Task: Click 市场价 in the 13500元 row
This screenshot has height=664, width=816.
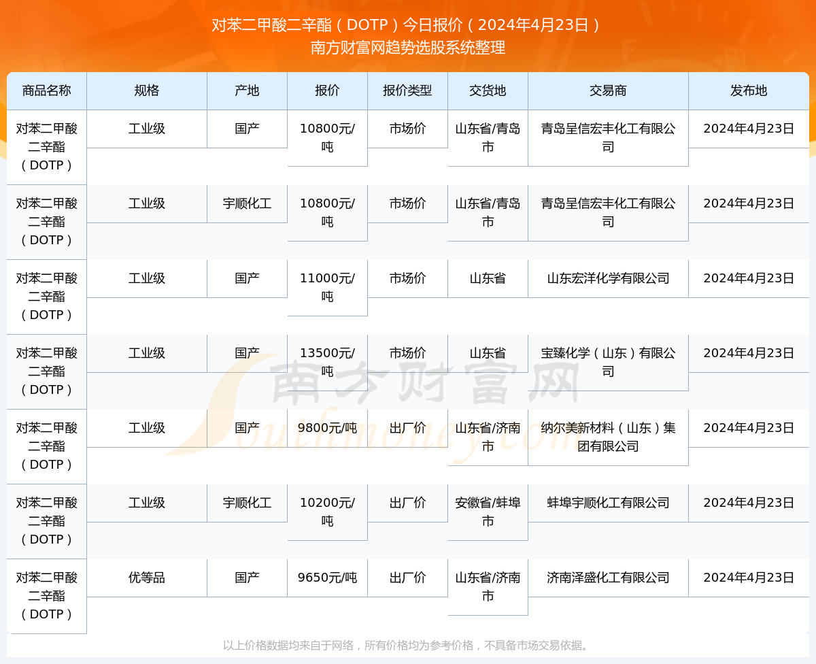Action: tap(407, 353)
